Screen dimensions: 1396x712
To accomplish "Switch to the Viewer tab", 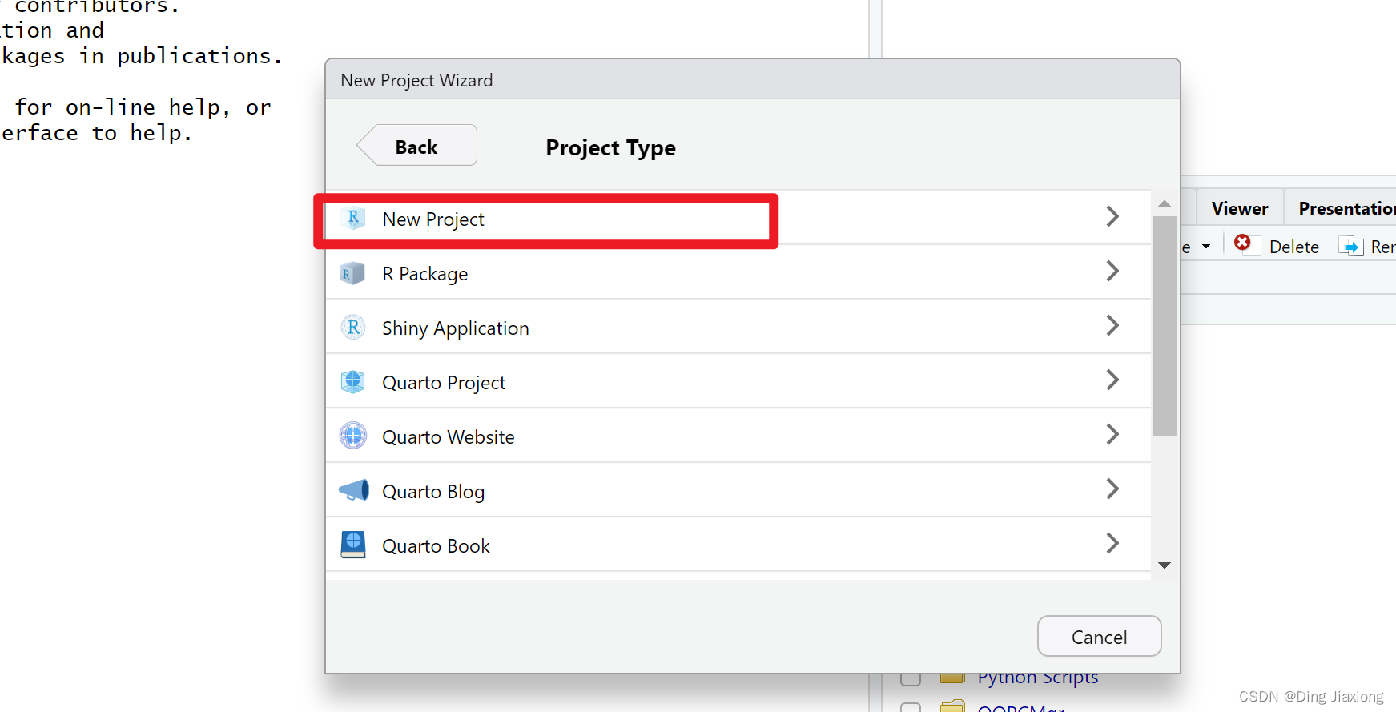I will (x=1239, y=209).
